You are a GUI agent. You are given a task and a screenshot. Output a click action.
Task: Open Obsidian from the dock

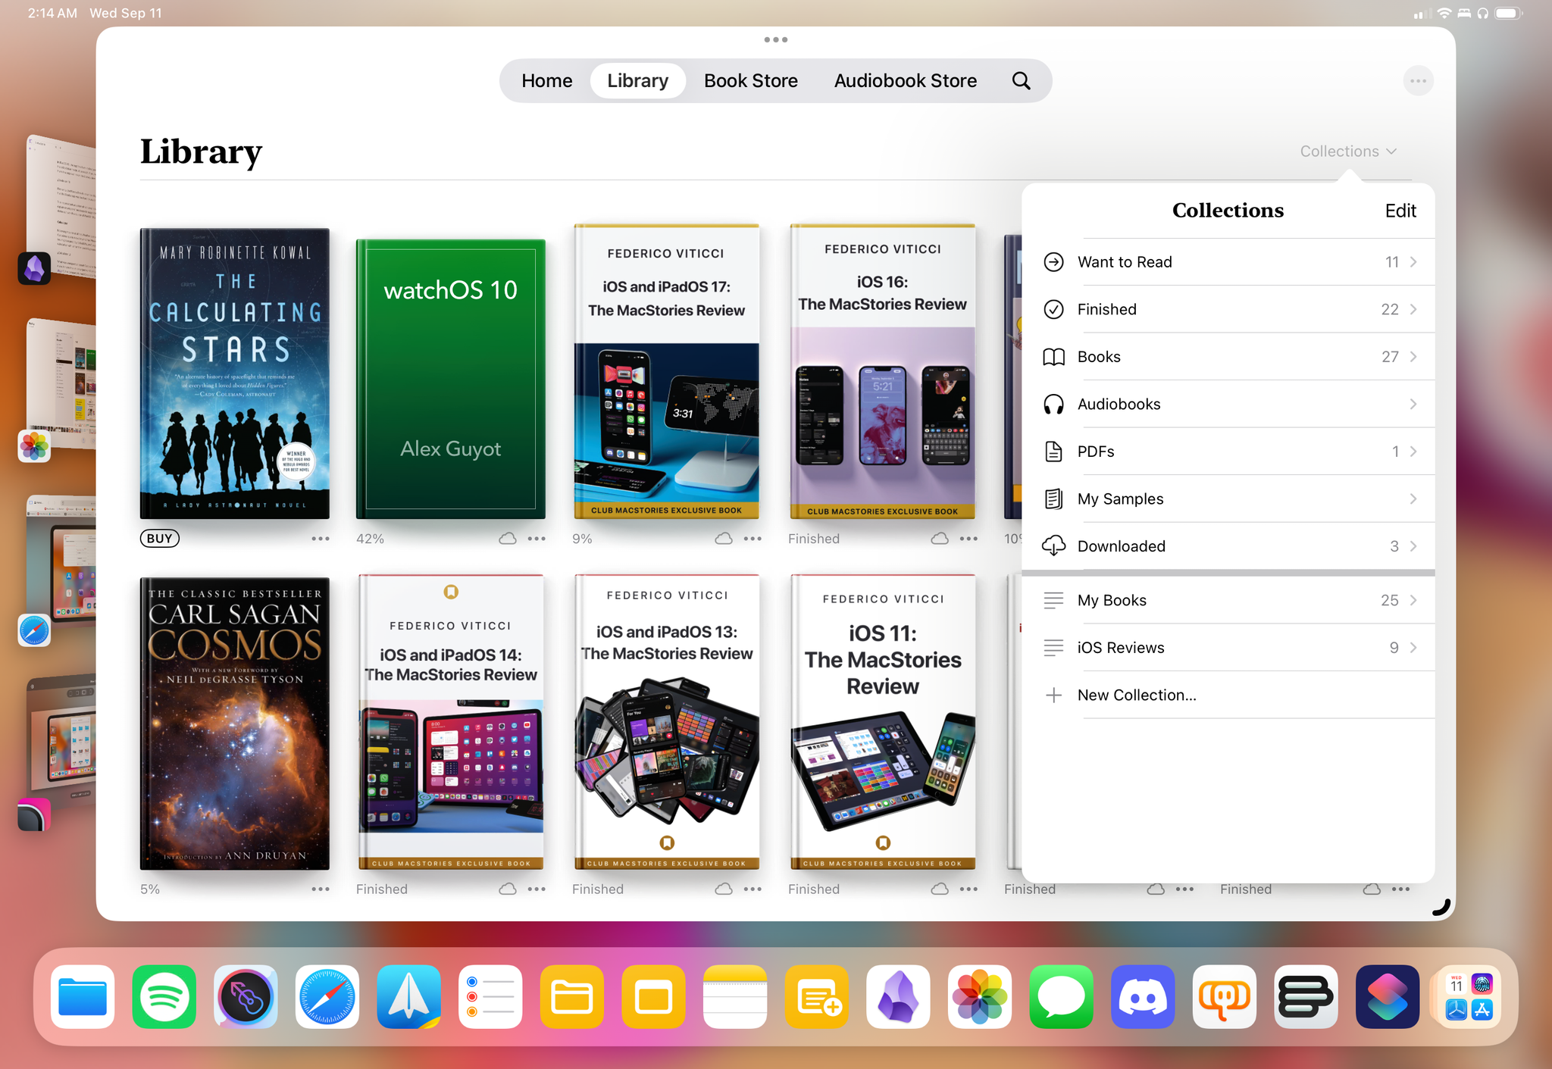pyautogui.click(x=898, y=996)
